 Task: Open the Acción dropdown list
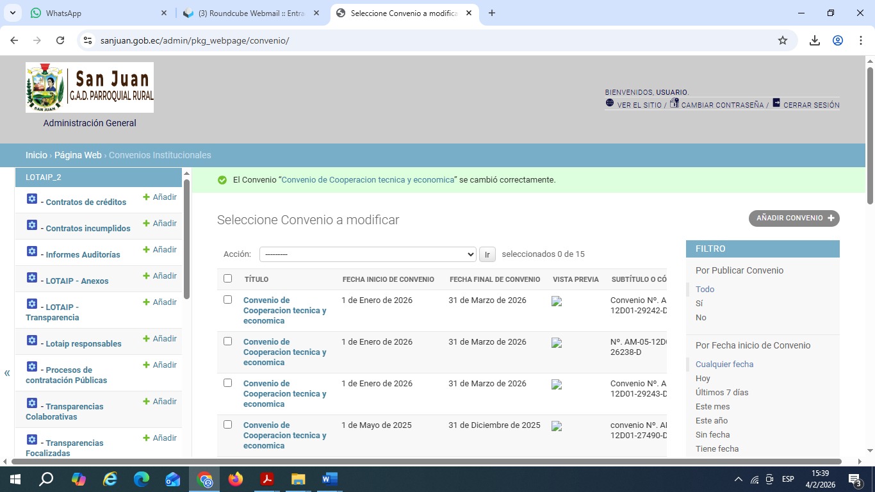click(x=367, y=254)
